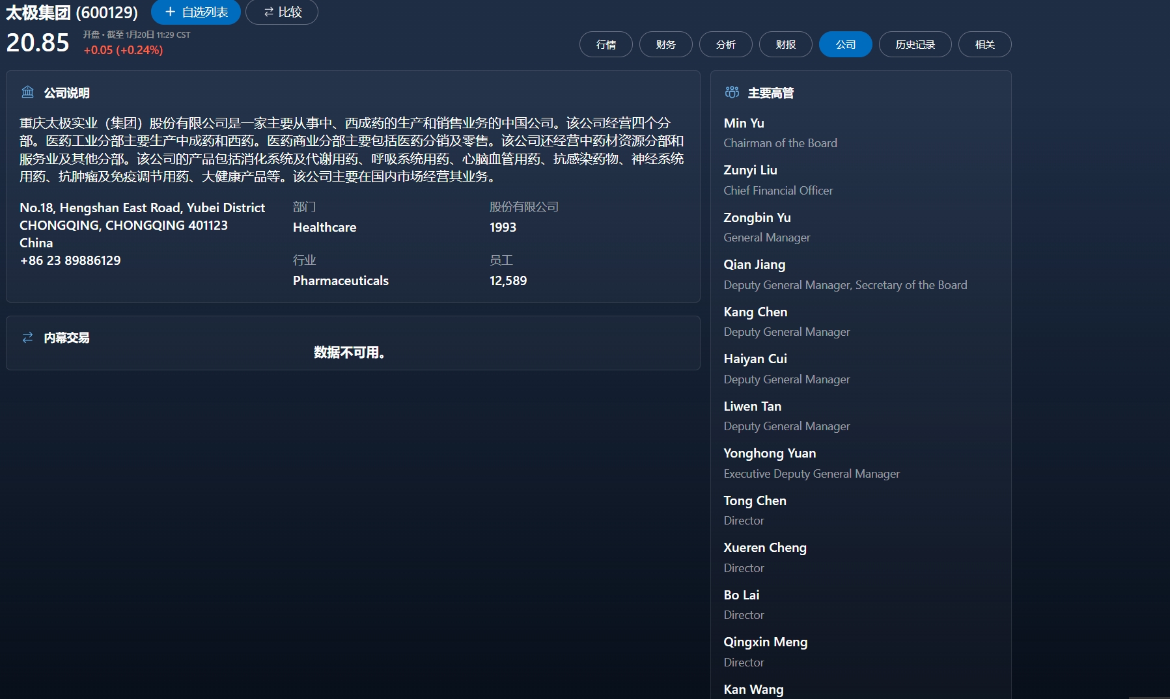Click director name Bo Lai

click(x=742, y=595)
